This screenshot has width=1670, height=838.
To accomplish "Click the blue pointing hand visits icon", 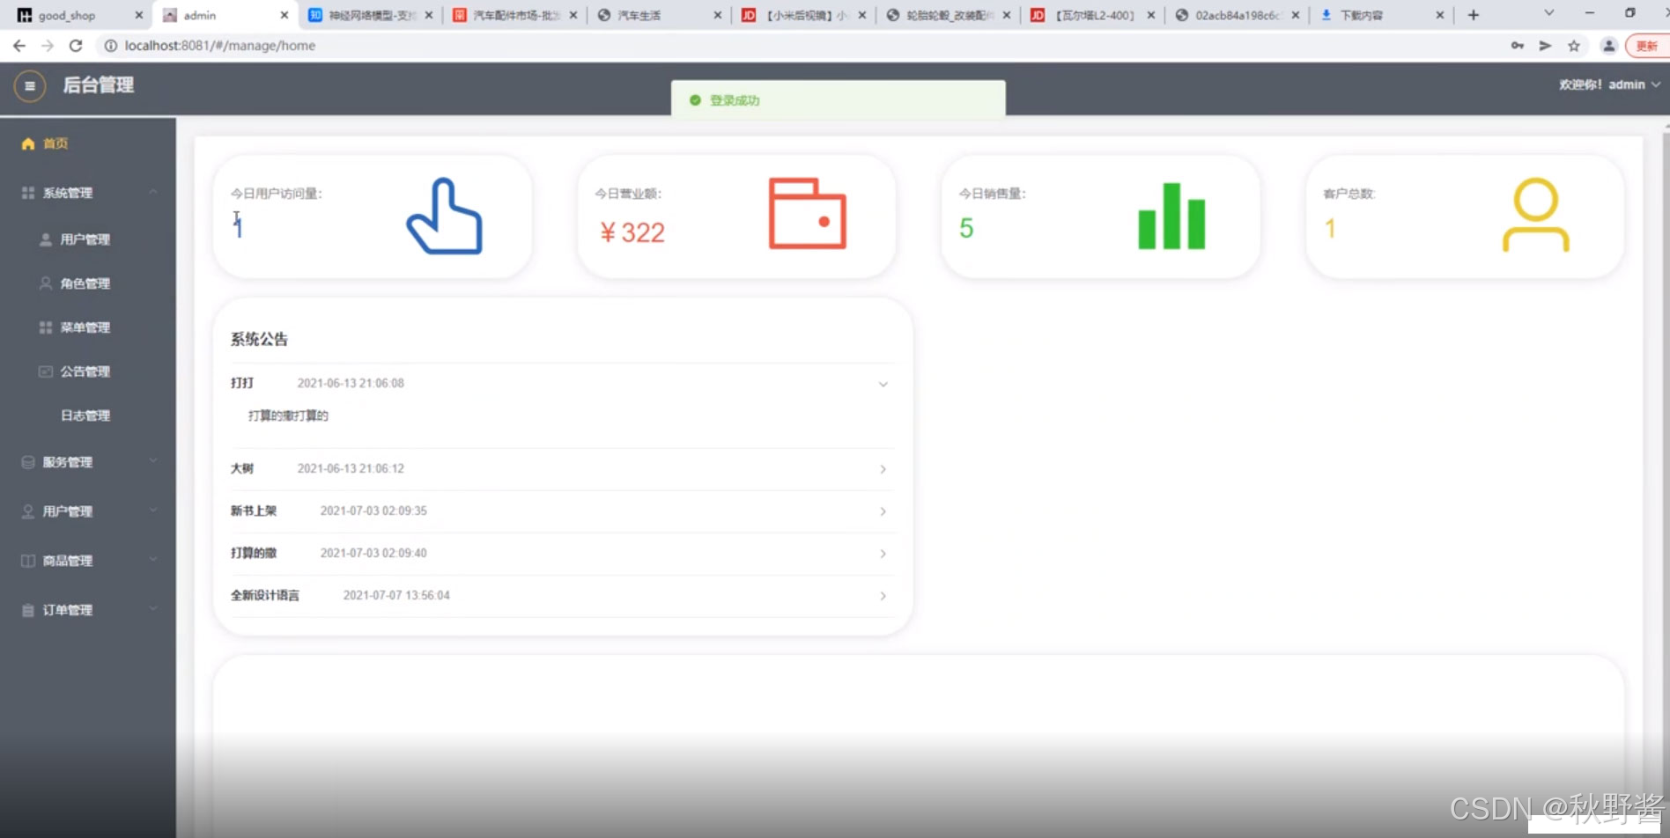I will point(444,217).
